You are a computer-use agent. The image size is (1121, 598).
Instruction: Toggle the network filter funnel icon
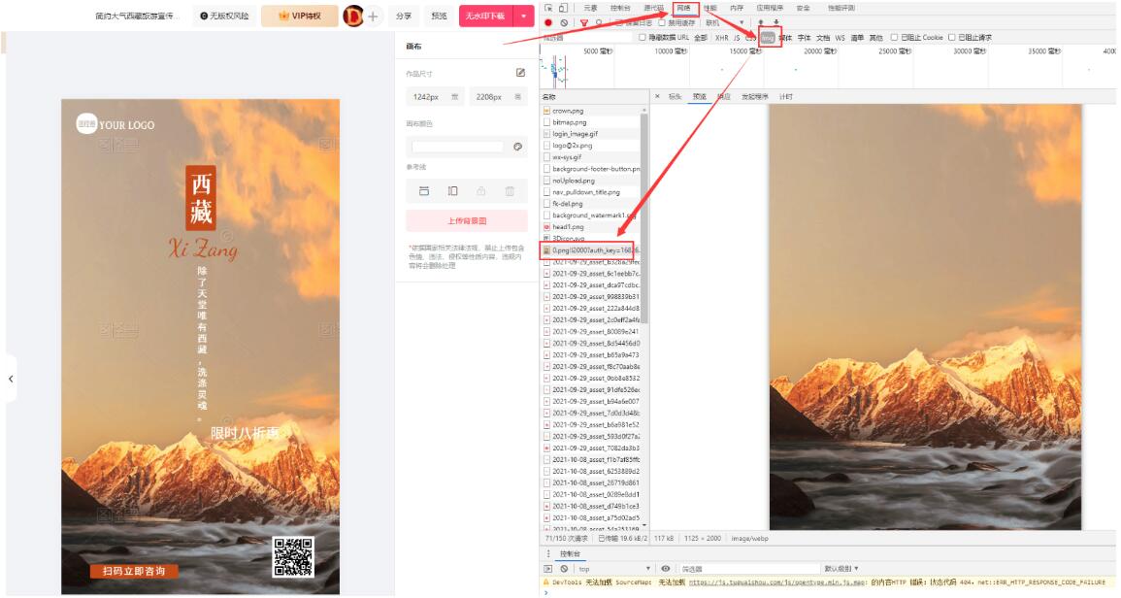[583, 22]
